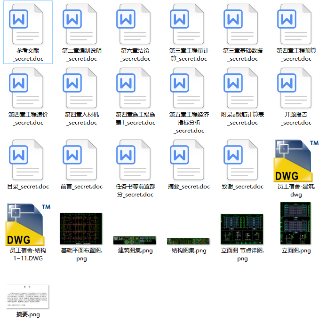Click the label 第五章工程经济指标分析_secret.doc
The image size is (319, 321).
pos(189,122)
